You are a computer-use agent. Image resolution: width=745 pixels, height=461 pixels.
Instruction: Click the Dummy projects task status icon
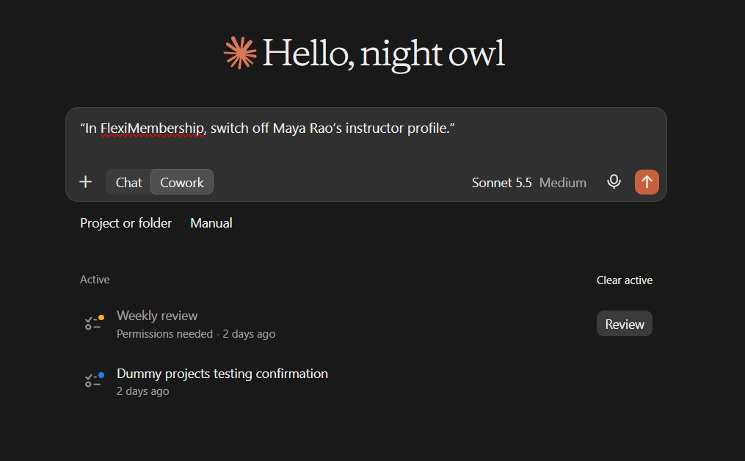(x=94, y=380)
